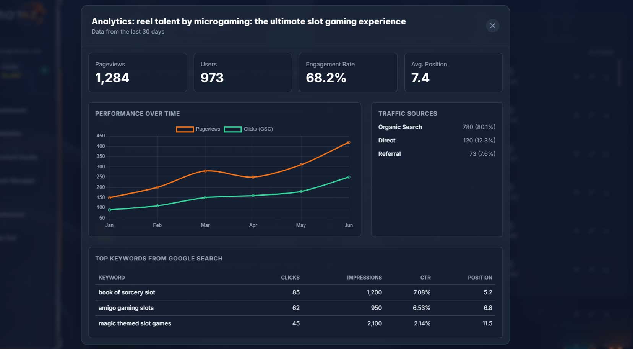Sort the keywords table by Position

(x=480, y=278)
